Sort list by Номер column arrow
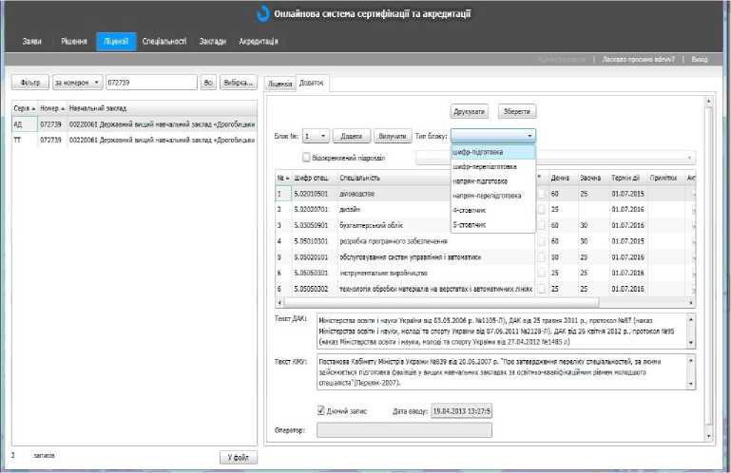The height and width of the screenshot is (473, 731). [62, 108]
